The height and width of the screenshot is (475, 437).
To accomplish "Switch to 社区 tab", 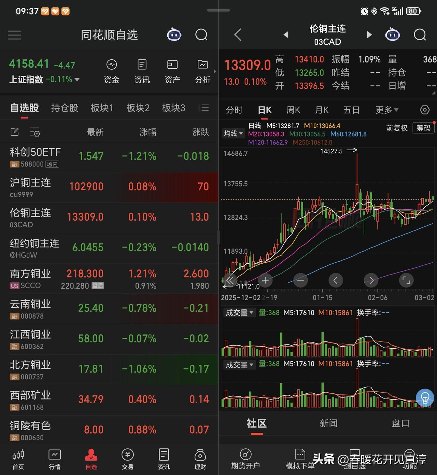I will (x=256, y=423).
